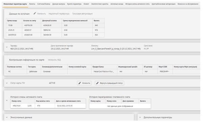205x122 pixels.
Task: Click the Индивидуальный дизайн column header
Action: (130, 67)
